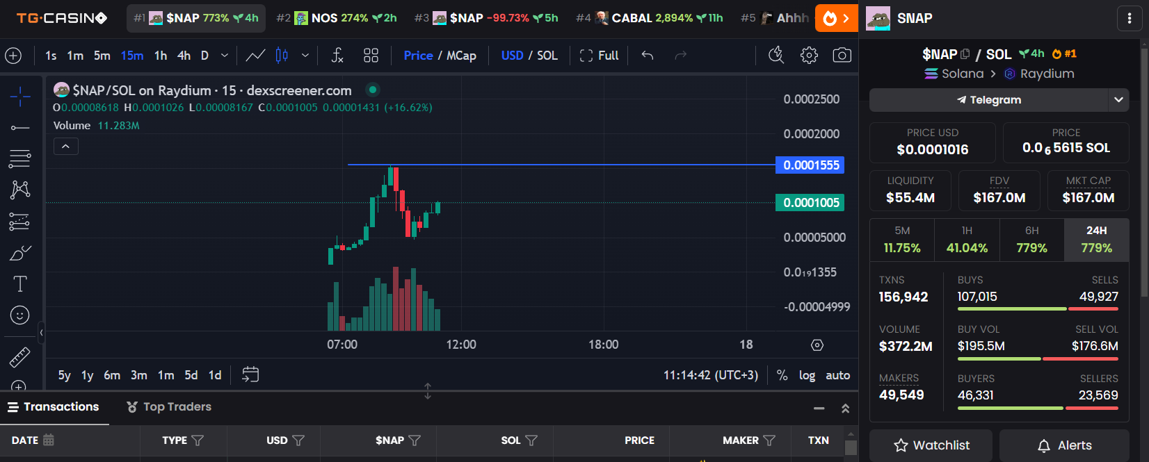Open the indicators fx menu
The width and height of the screenshot is (1149, 462).
pos(337,56)
